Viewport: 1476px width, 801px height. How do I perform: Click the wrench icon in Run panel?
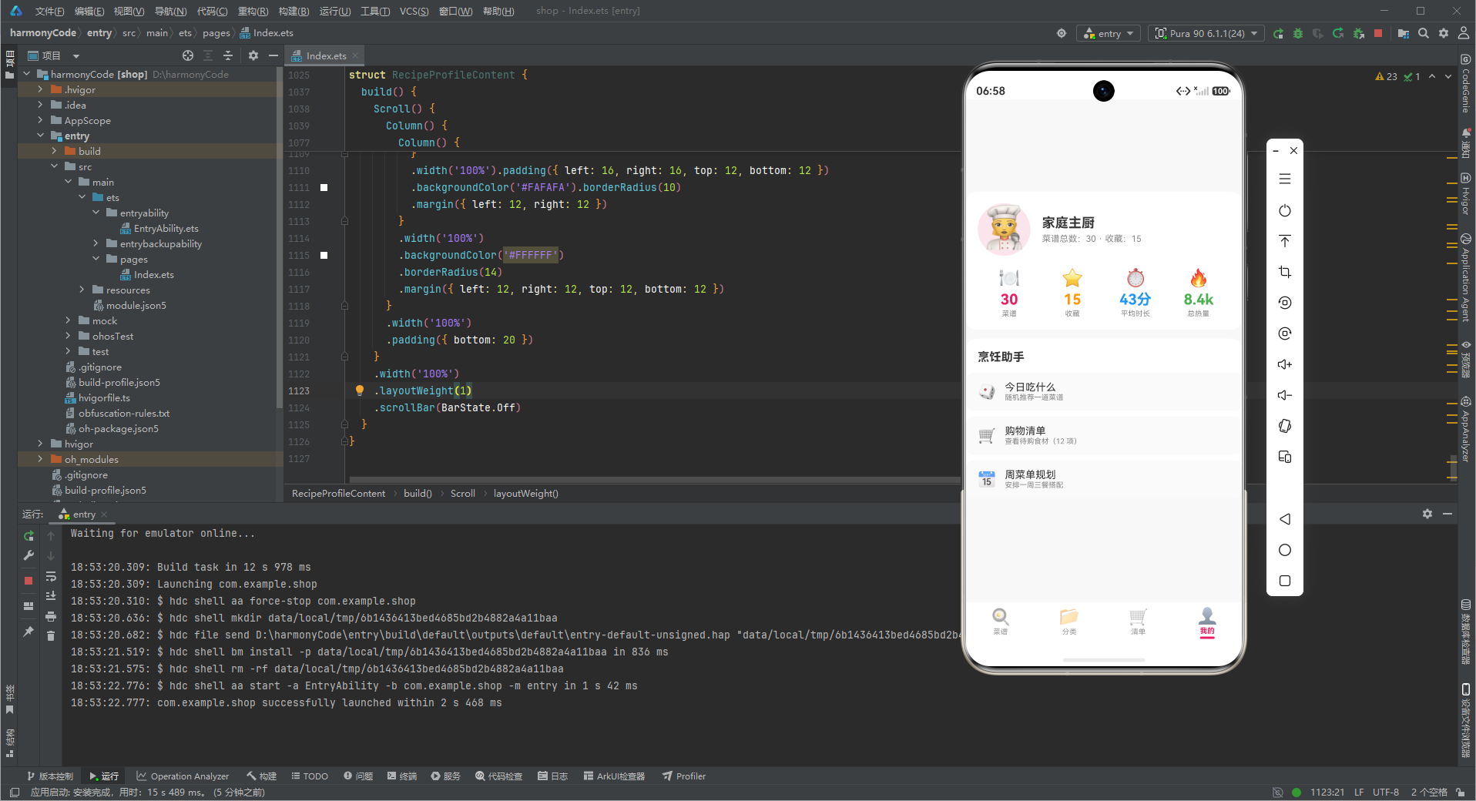pyautogui.click(x=29, y=555)
